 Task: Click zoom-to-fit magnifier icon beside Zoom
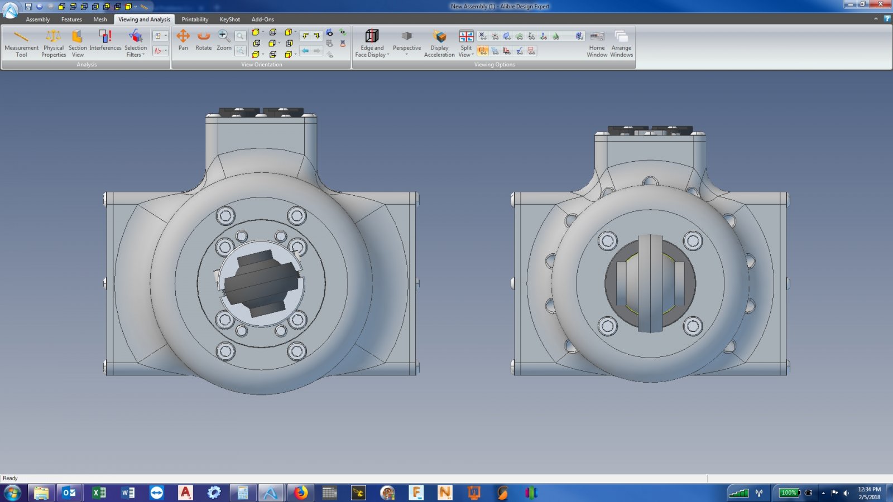[240, 36]
